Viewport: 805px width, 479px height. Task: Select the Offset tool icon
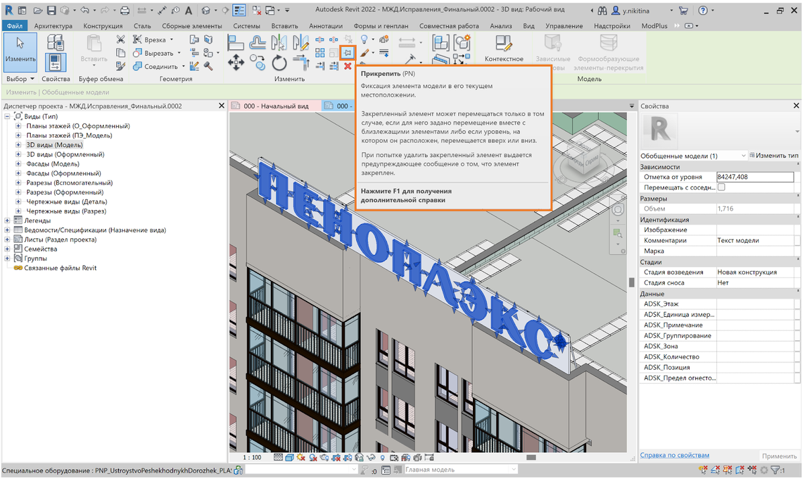pyautogui.click(x=258, y=42)
